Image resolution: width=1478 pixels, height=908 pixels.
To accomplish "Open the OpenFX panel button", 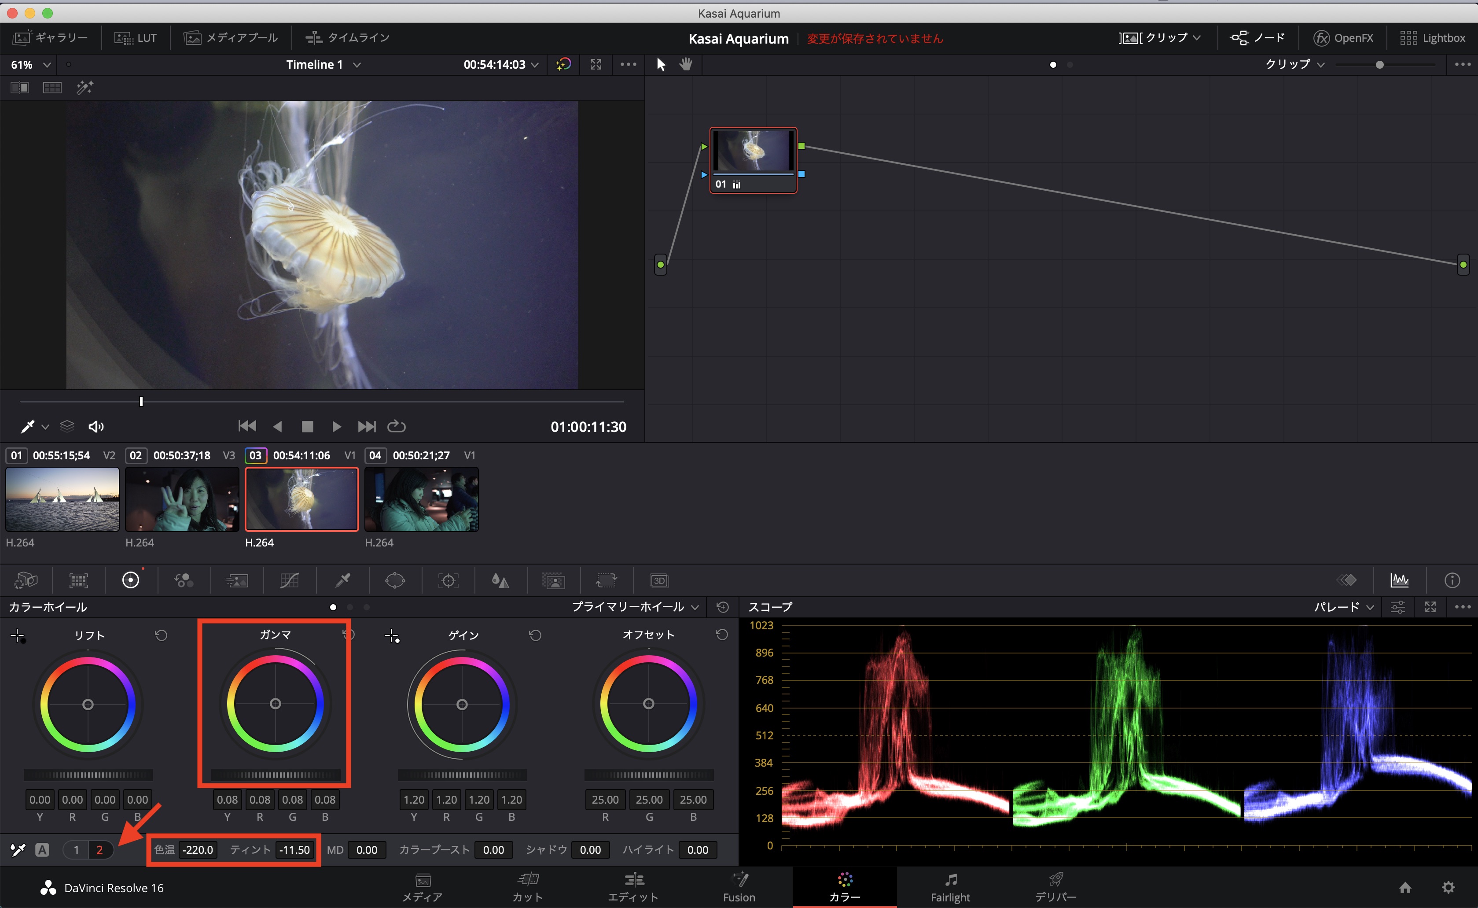I will pos(1343,38).
